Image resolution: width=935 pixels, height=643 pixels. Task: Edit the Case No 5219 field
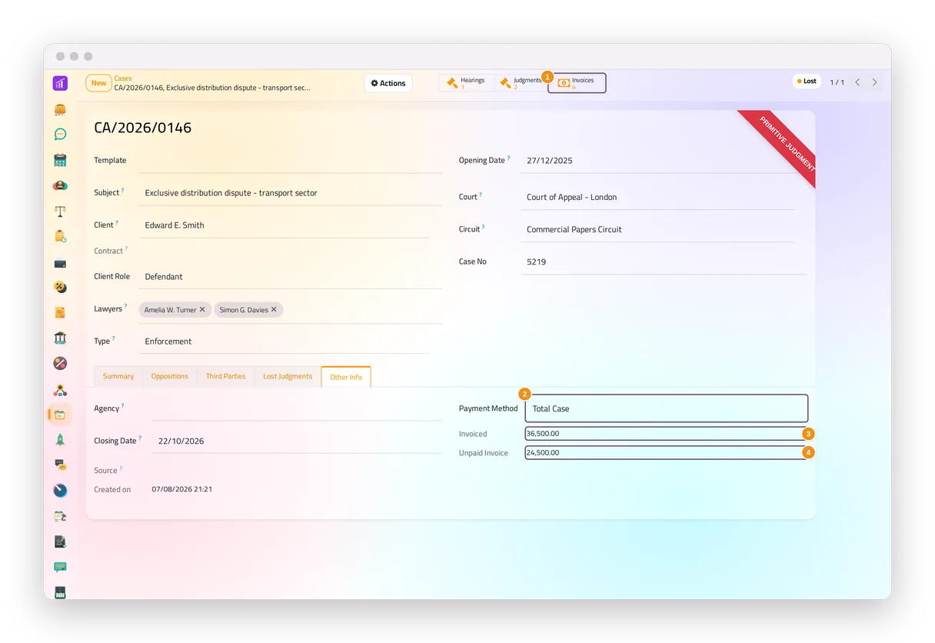click(664, 262)
